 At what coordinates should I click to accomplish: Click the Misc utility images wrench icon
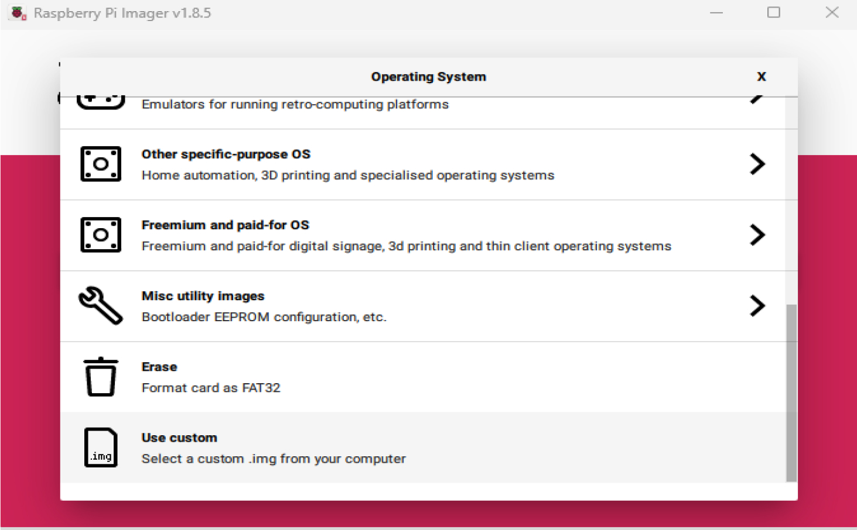[x=101, y=305]
